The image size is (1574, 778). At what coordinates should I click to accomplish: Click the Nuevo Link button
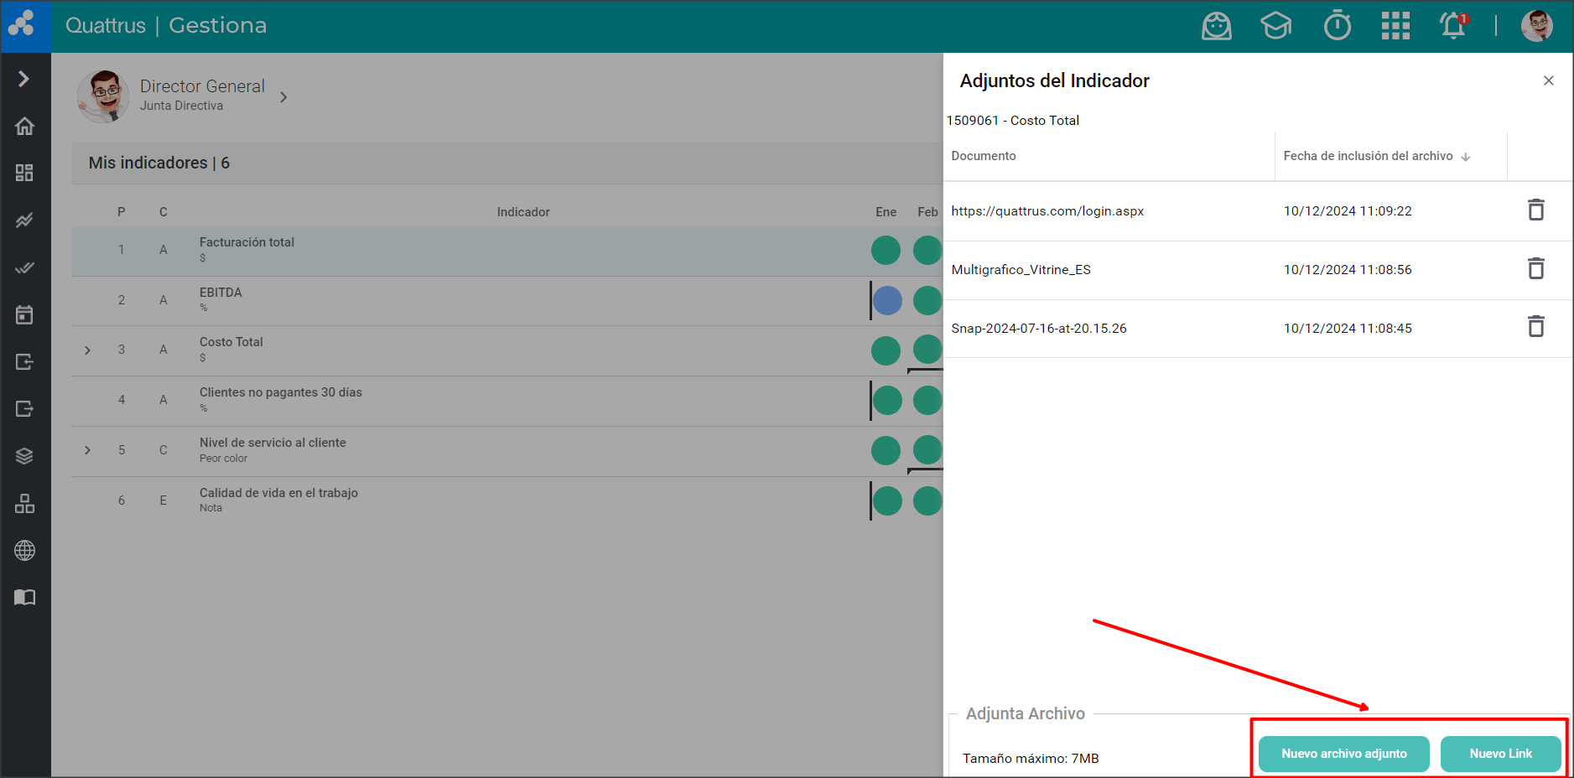[1500, 754]
